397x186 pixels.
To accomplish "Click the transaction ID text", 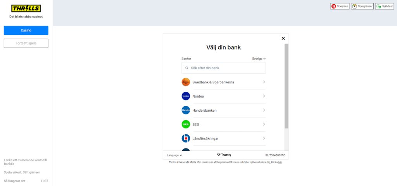I will coord(275,155).
